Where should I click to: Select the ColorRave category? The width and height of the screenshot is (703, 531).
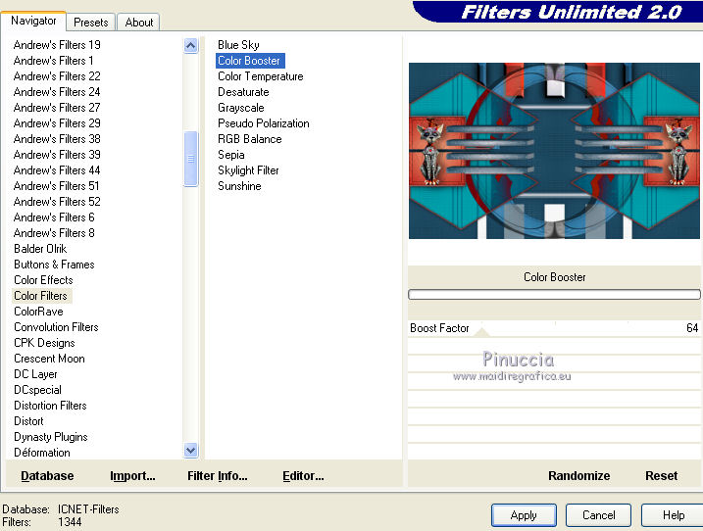38,312
